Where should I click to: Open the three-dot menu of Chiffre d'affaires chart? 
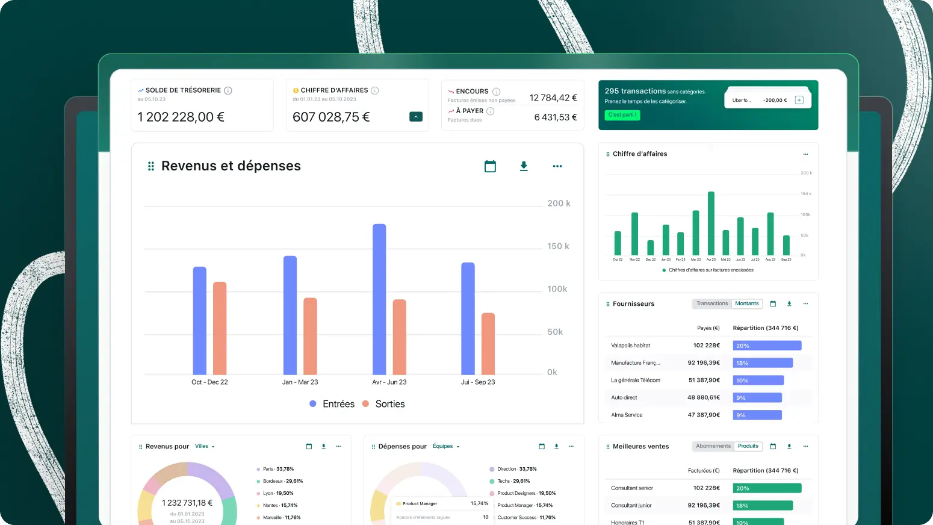pos(805,154)
